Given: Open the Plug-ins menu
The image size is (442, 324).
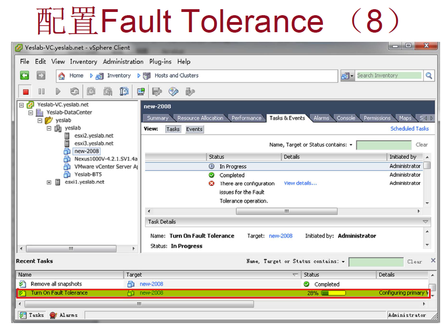Looking at the screenshot, I should coord(160,62).
